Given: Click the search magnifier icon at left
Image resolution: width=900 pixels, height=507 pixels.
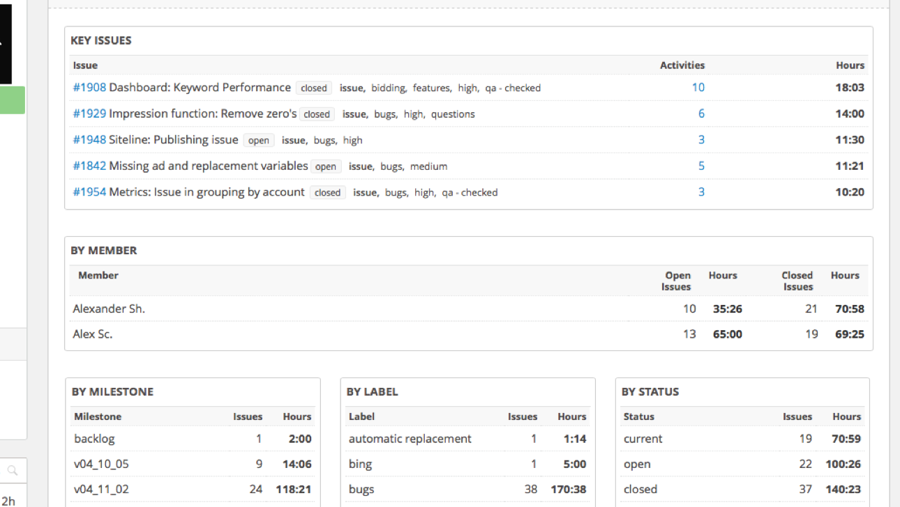Looking at the screenshot, I should tap(12, 470).
